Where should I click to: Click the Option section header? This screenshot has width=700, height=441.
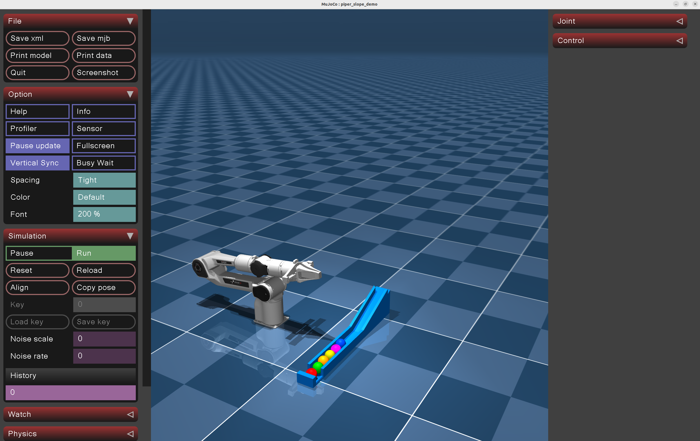point(71,94)
